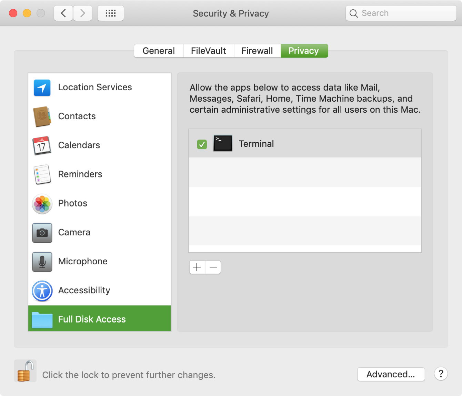Viewport: 462px width, 396px height.
Task: Select Reminders label in privacy list
Action: [80, 174]
